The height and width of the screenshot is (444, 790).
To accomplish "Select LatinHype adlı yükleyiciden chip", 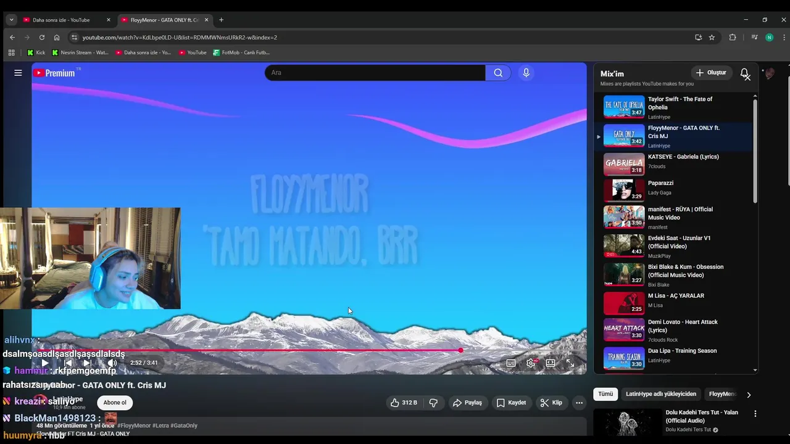I will point(661,394).
